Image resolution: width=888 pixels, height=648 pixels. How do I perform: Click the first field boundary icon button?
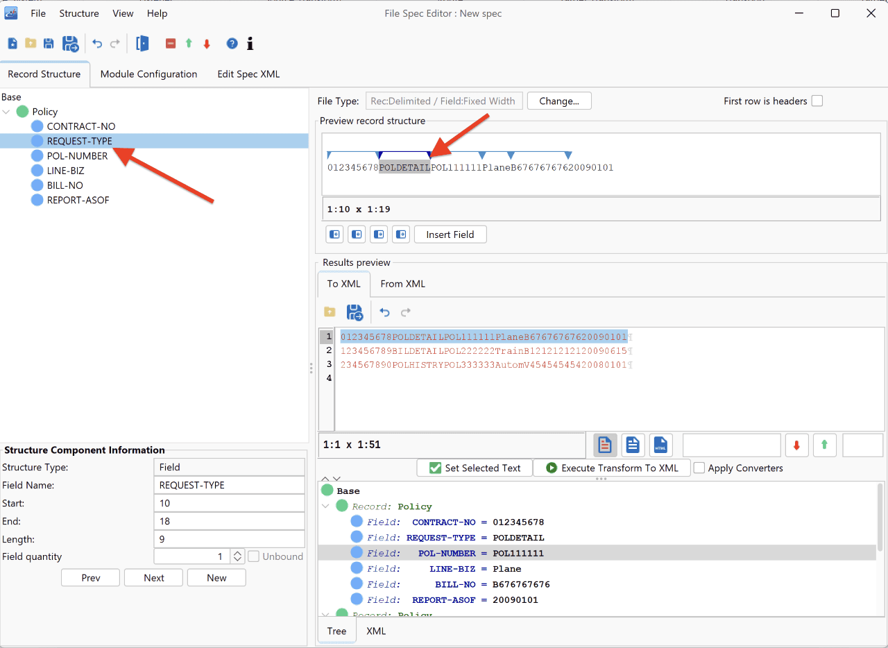pyautogui.click(x=334, y=235)
